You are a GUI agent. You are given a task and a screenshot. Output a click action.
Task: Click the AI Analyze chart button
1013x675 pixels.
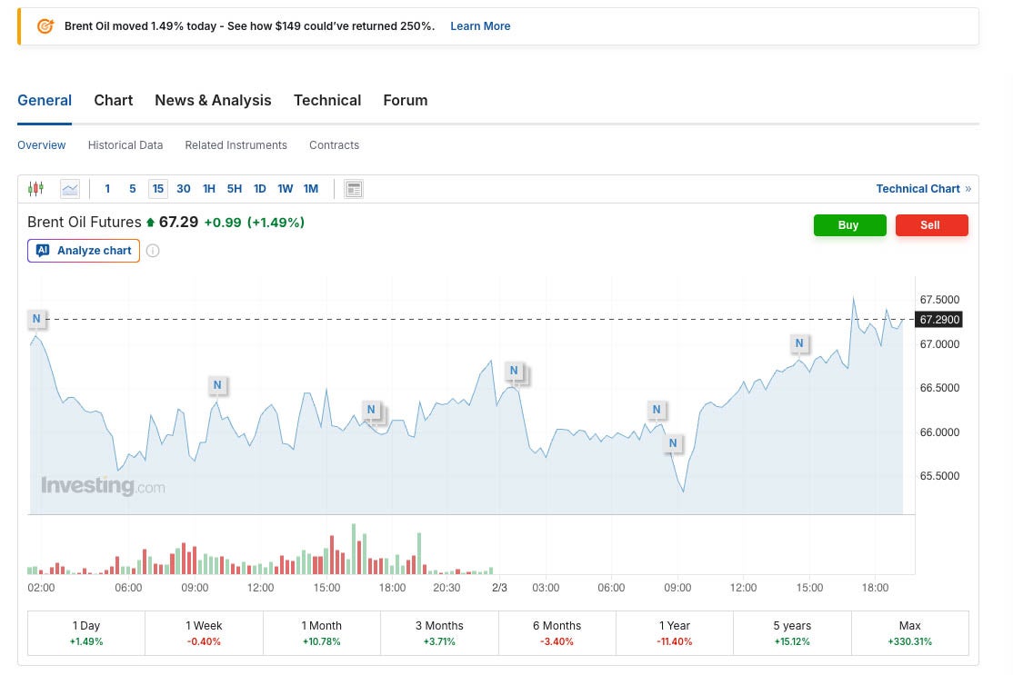point(84,251)
